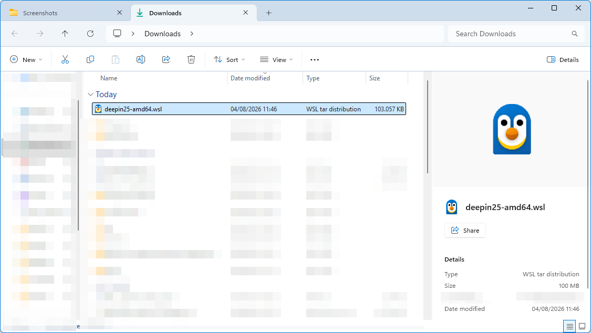The image size is (591, 333).
Task: Collapse the Today group
Action: 90,95
